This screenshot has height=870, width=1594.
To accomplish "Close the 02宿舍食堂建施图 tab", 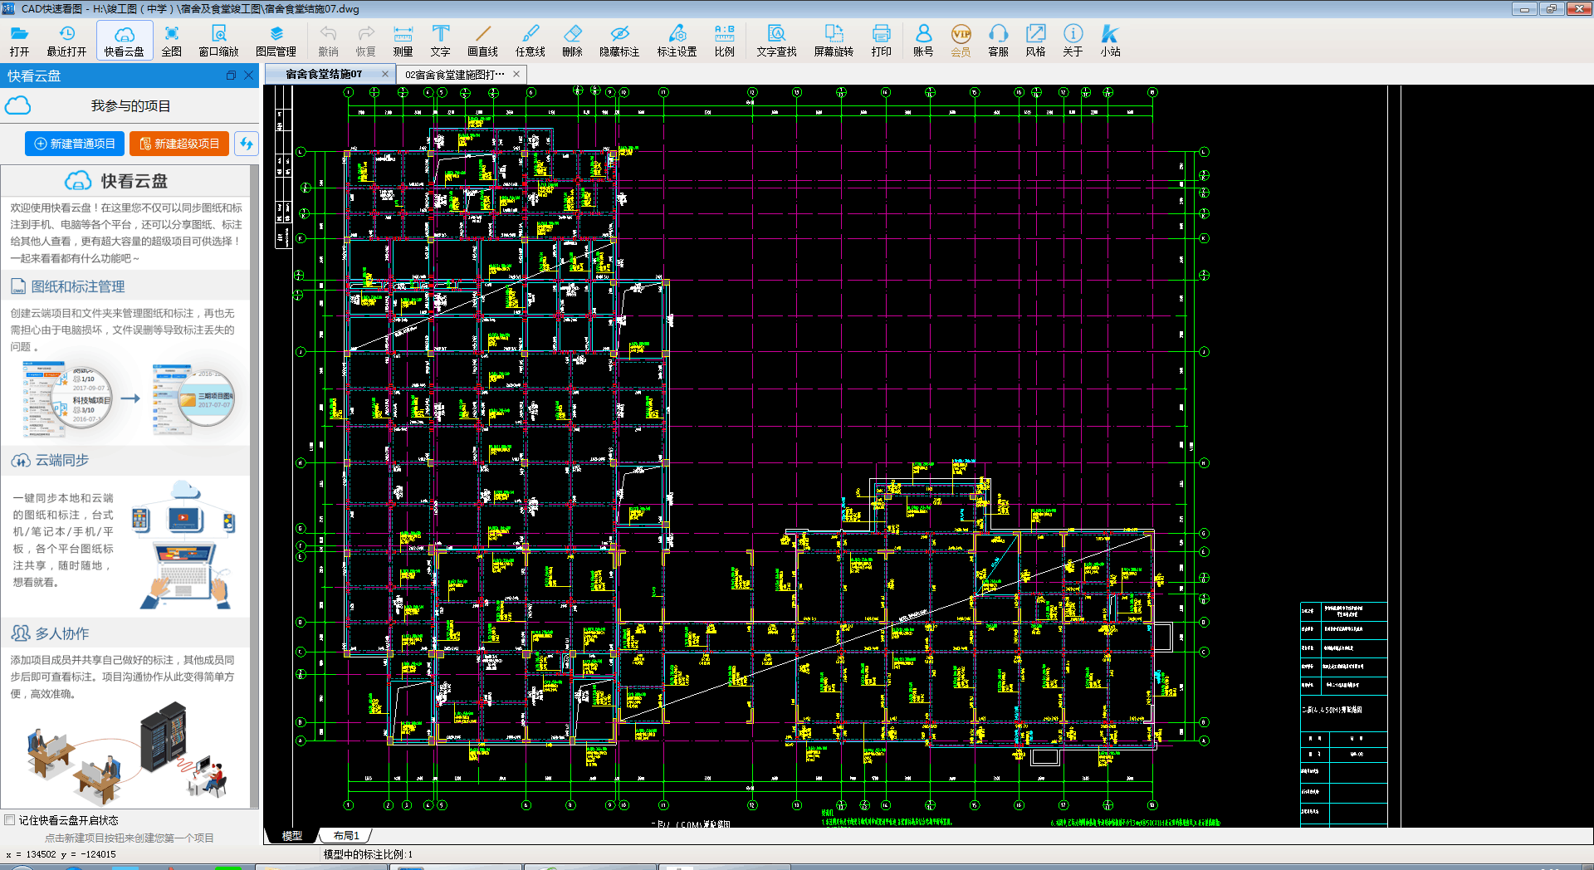I will tap(516, 74).
